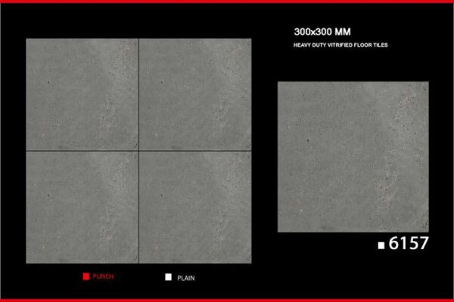Screen dimensions: 454x302
Task: Open the single tile preview above 6157
Action: pos(353,157)
